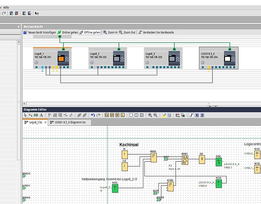Open the SF special functions palette

117,115
